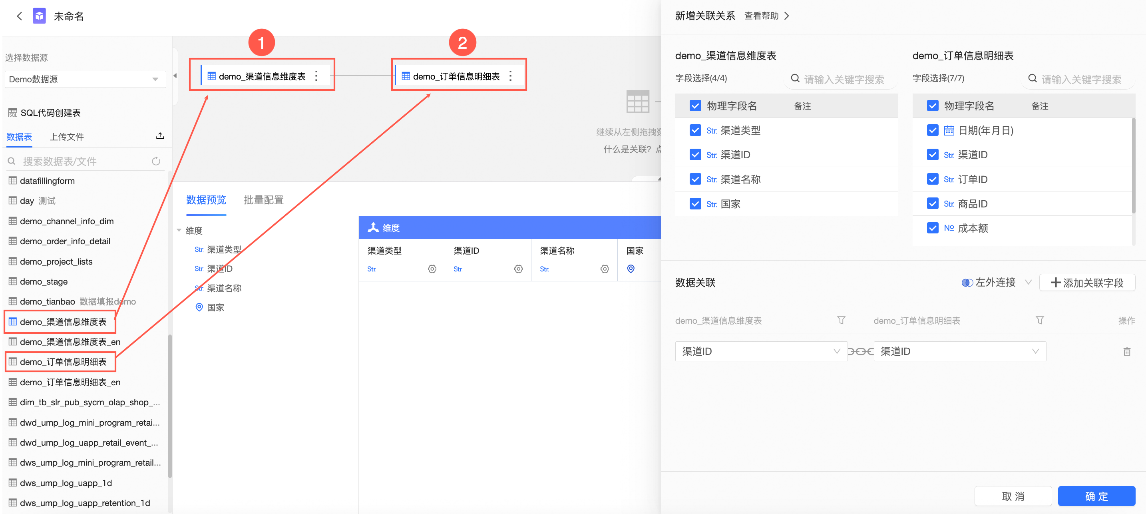Viewport: 1146px width, 514px height.
Task: Toggle select-all checkbox for demo_渠道信息维度表 fields
Action: [695, 106]
